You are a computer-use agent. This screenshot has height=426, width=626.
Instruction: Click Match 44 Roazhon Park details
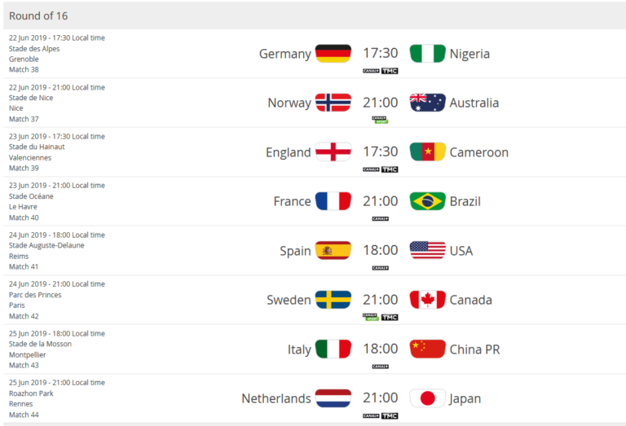(x=57, y=398)
